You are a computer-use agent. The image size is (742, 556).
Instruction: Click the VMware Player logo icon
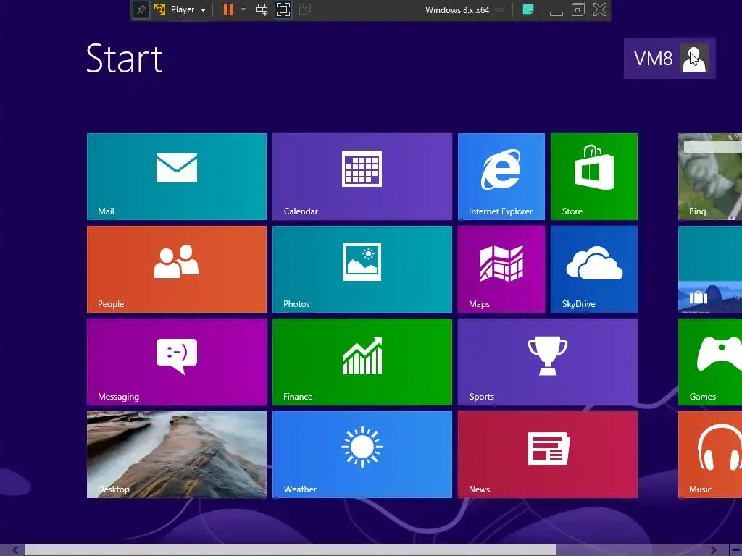click(159, 9)
